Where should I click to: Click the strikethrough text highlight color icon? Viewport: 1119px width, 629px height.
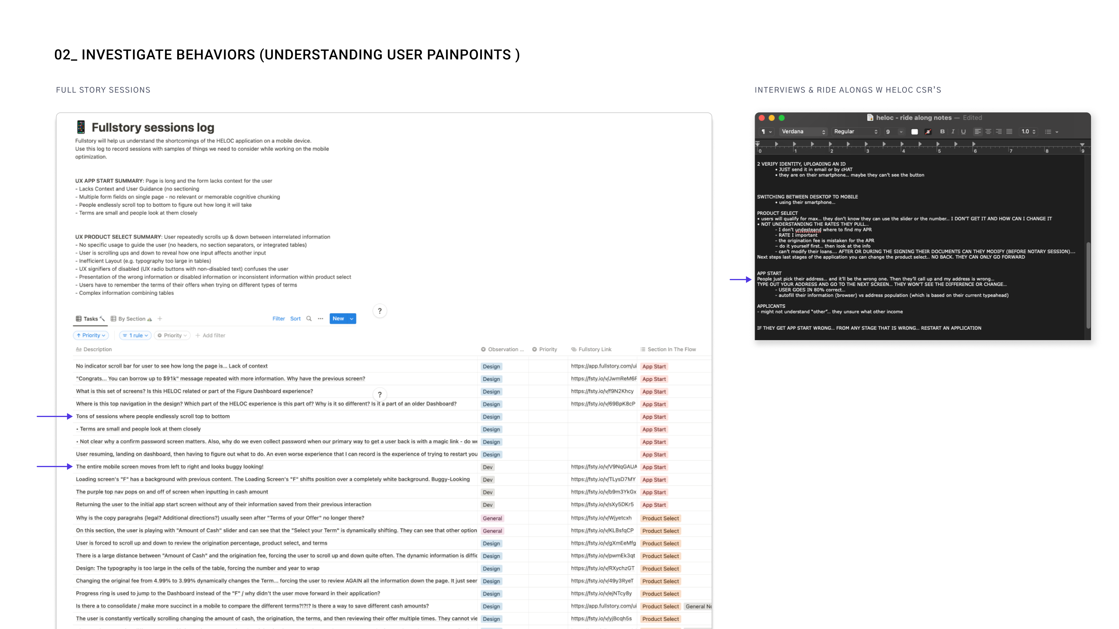tap(928, 132)
